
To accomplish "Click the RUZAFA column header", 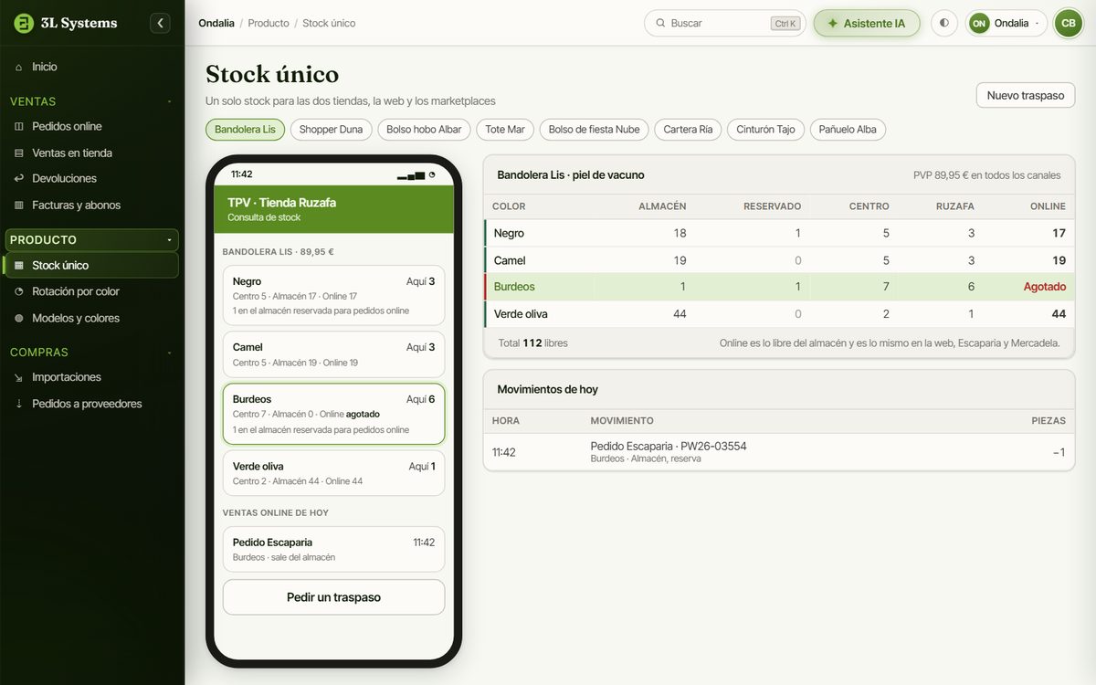I will (x=955, y=206).
